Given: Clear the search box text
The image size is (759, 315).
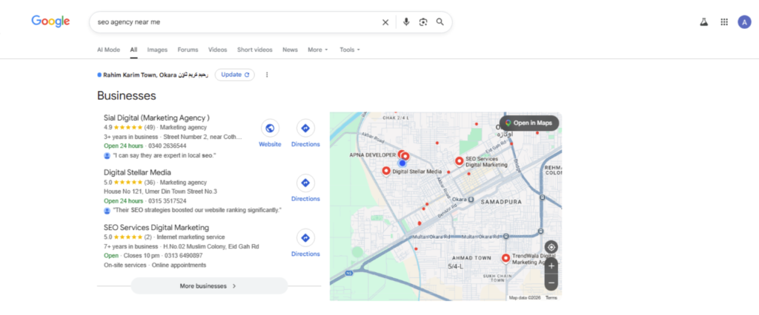Looking at the screenshot, I should [x=385, y=22].
